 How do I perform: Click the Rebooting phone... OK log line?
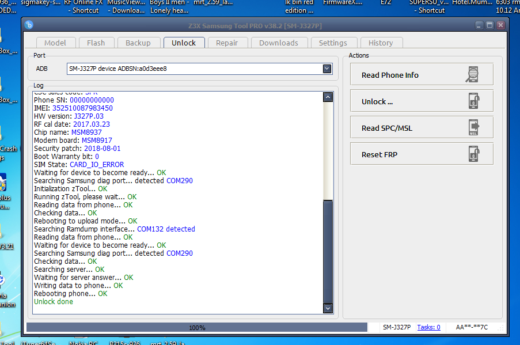71,294
